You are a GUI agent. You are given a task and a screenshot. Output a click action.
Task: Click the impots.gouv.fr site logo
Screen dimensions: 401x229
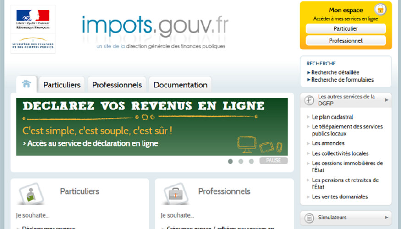click(x=155, y=27)
